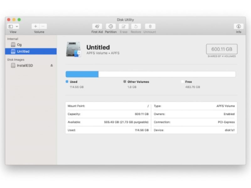Click the blue Used legend swatch

click(67, 81)
